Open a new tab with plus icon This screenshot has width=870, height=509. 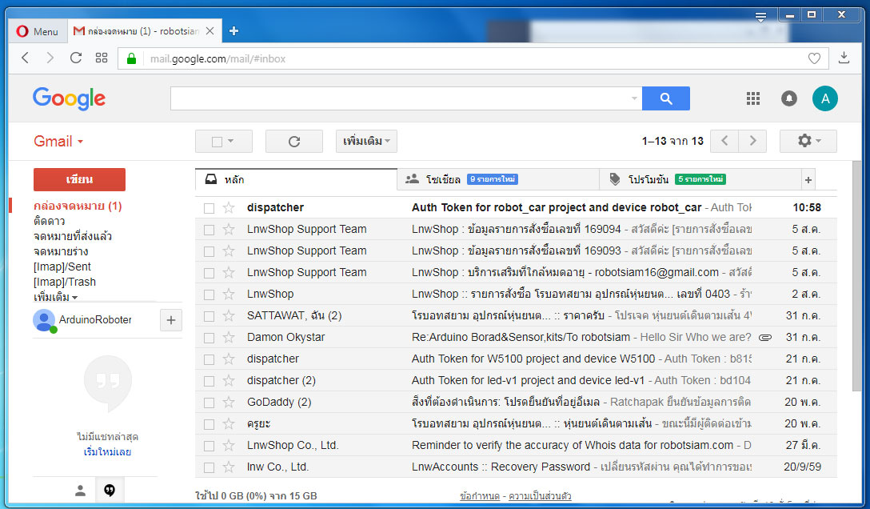(x=233, y=31)
